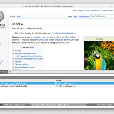This screenshot has height=114, width=114.
Task: Click the prompt input containing 'wik'
Action: 61,72
